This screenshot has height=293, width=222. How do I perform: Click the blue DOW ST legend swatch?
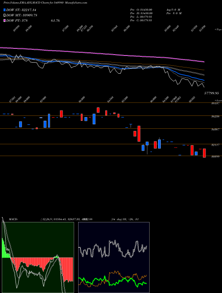5,10
